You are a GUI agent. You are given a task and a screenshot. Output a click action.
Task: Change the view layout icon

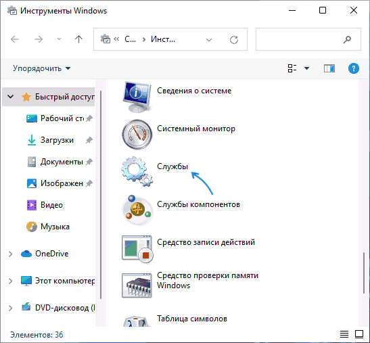coord(292,68)
